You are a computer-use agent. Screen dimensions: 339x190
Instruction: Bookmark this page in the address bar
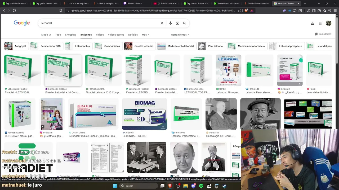(61, 11)
